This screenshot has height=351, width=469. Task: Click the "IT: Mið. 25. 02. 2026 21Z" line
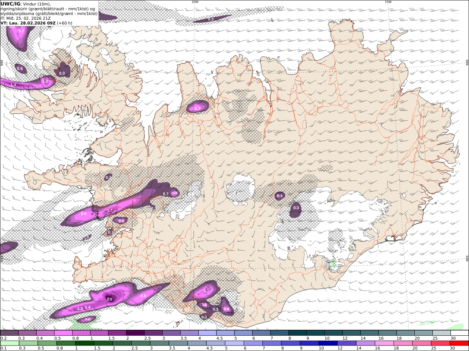click(26, 18)
